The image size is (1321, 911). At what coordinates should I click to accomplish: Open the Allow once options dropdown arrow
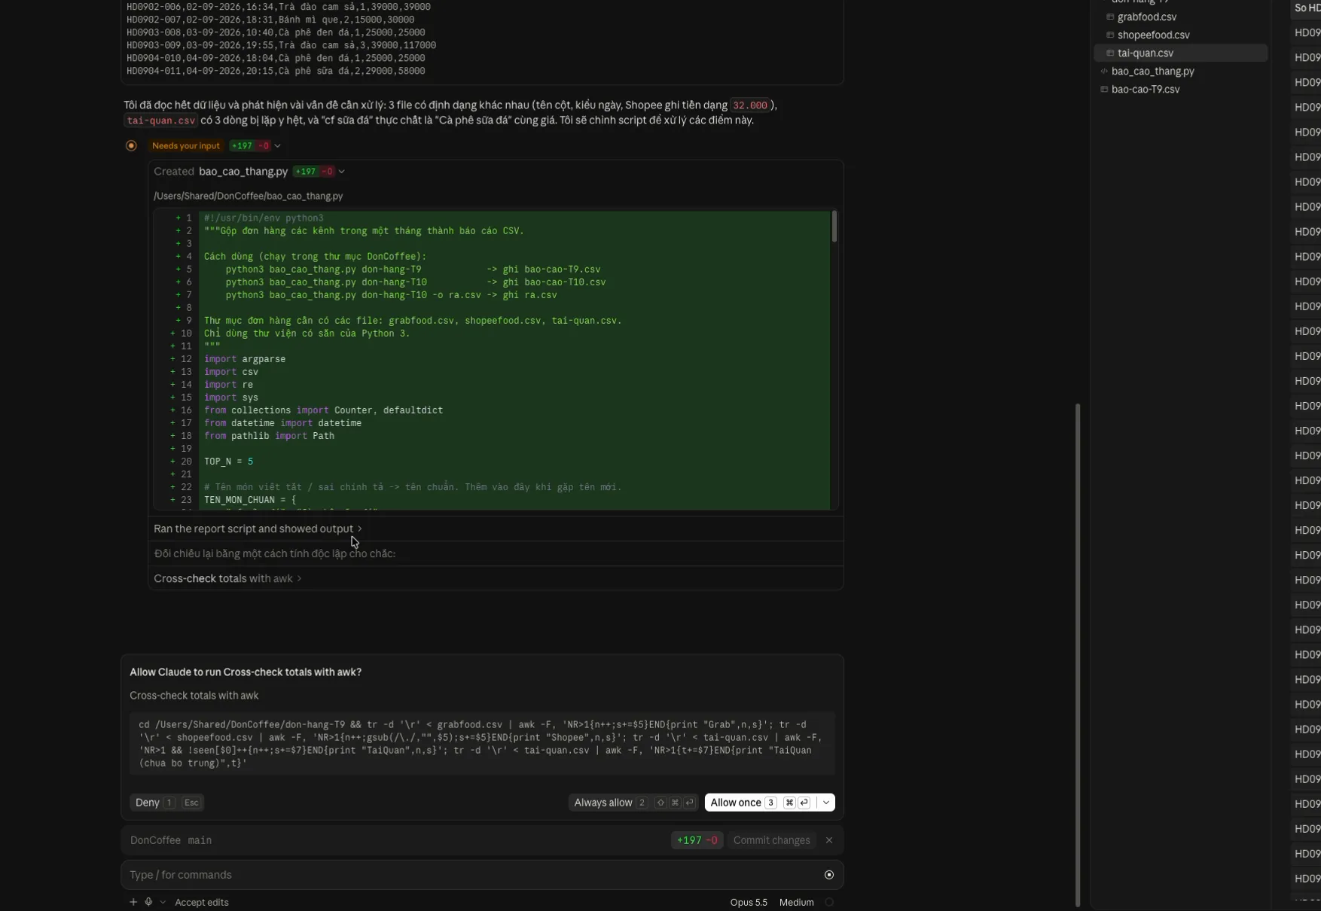point(826,803)
